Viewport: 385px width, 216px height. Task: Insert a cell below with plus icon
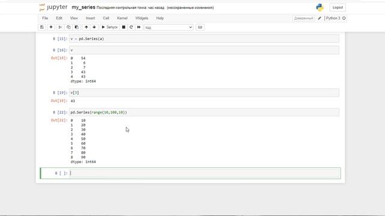coord(51,27)
